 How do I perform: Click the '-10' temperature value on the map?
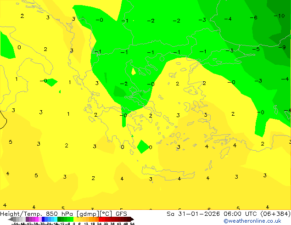click(x=280, y=16)
